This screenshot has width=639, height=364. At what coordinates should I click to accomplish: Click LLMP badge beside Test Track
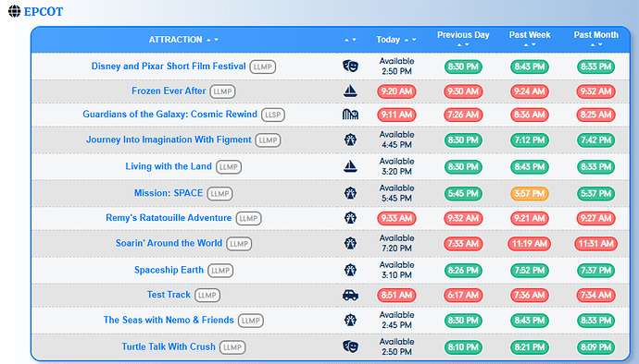point(207,296)
